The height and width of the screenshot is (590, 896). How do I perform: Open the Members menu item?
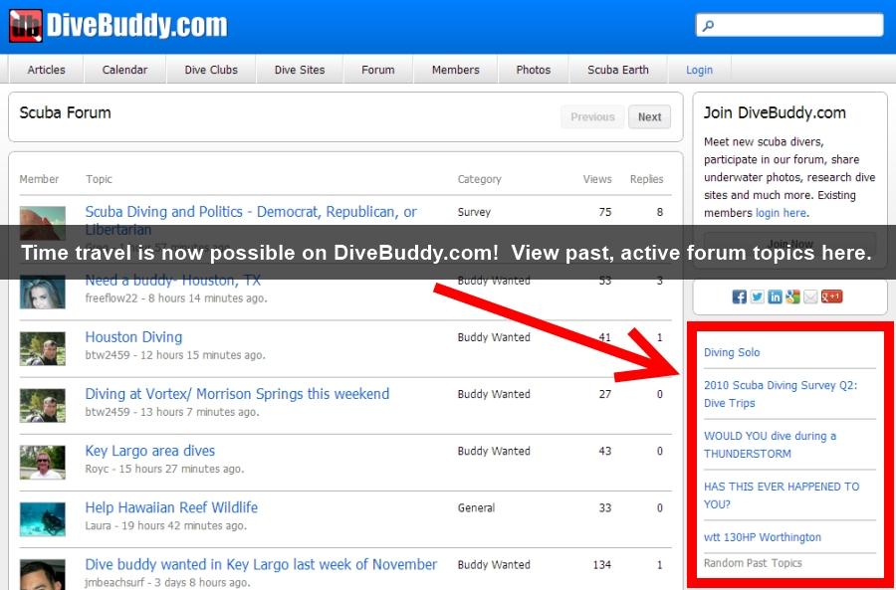pyautogui.click(x=455, y=70)
